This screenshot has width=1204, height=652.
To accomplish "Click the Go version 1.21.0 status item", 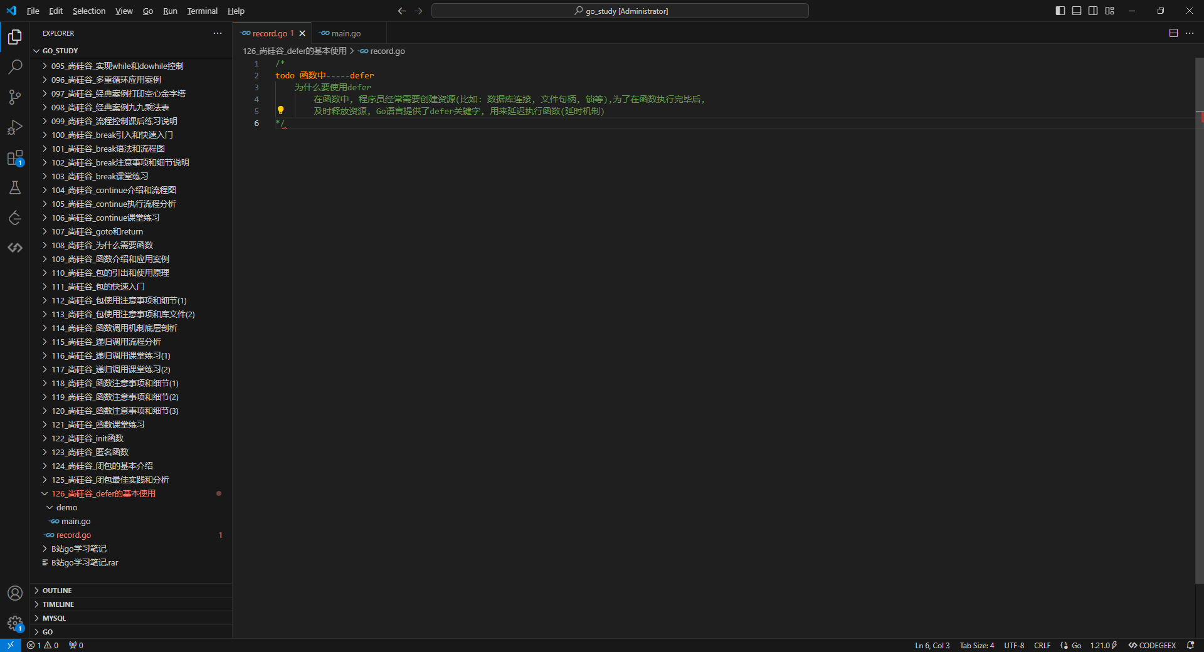I will coord(1104,645).
